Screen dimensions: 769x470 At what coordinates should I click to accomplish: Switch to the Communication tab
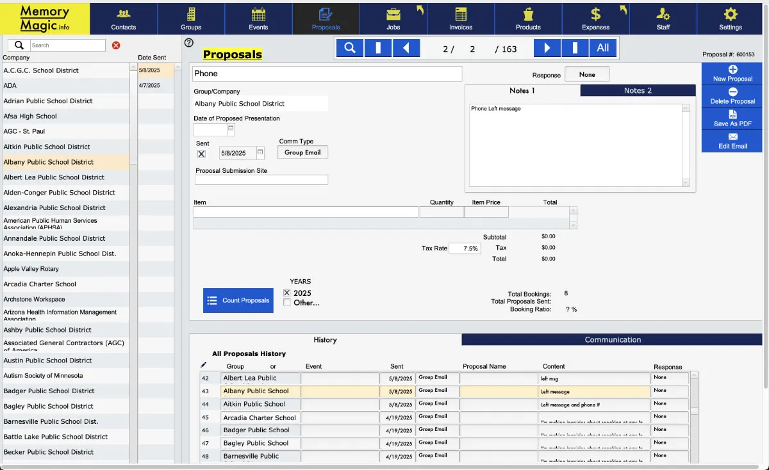coord(613,339)
